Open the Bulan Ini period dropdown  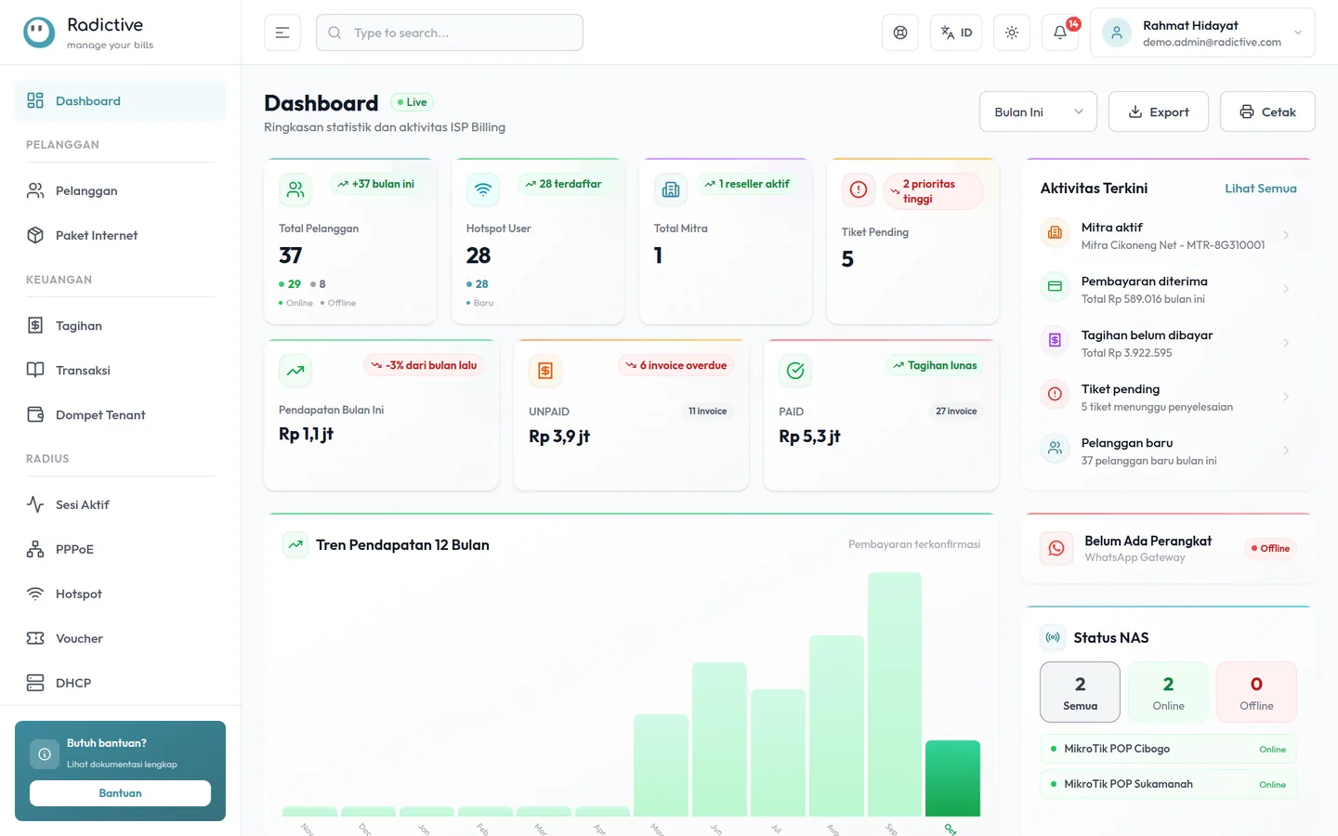[1038, 111]
